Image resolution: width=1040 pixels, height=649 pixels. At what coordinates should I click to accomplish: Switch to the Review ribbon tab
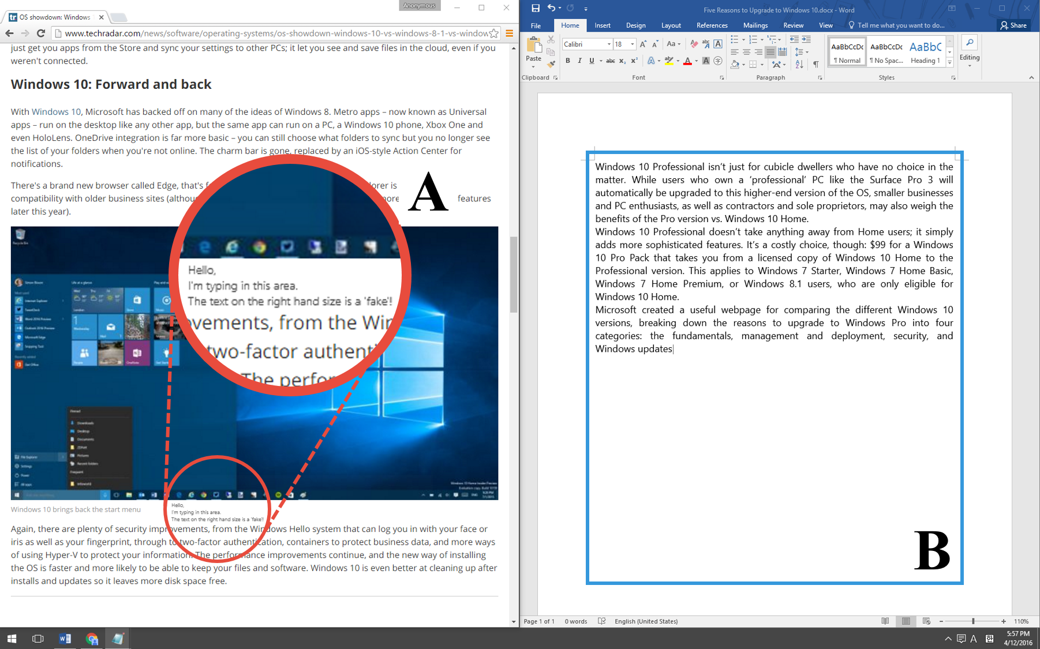click(793, 25)
